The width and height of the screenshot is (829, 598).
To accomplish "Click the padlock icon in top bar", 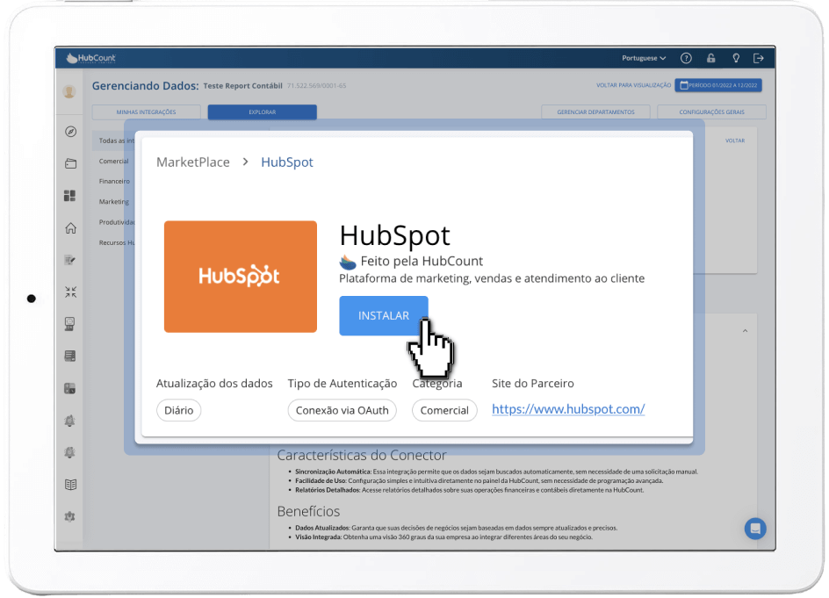I will pos(710,58).
